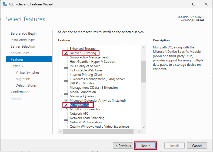Open the Server Roles wizard step
Screen dimensions: 213x152
tap(20, 53)
